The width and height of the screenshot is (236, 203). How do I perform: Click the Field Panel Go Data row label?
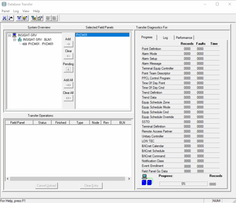pyautogui.click(x=154, y=171)
